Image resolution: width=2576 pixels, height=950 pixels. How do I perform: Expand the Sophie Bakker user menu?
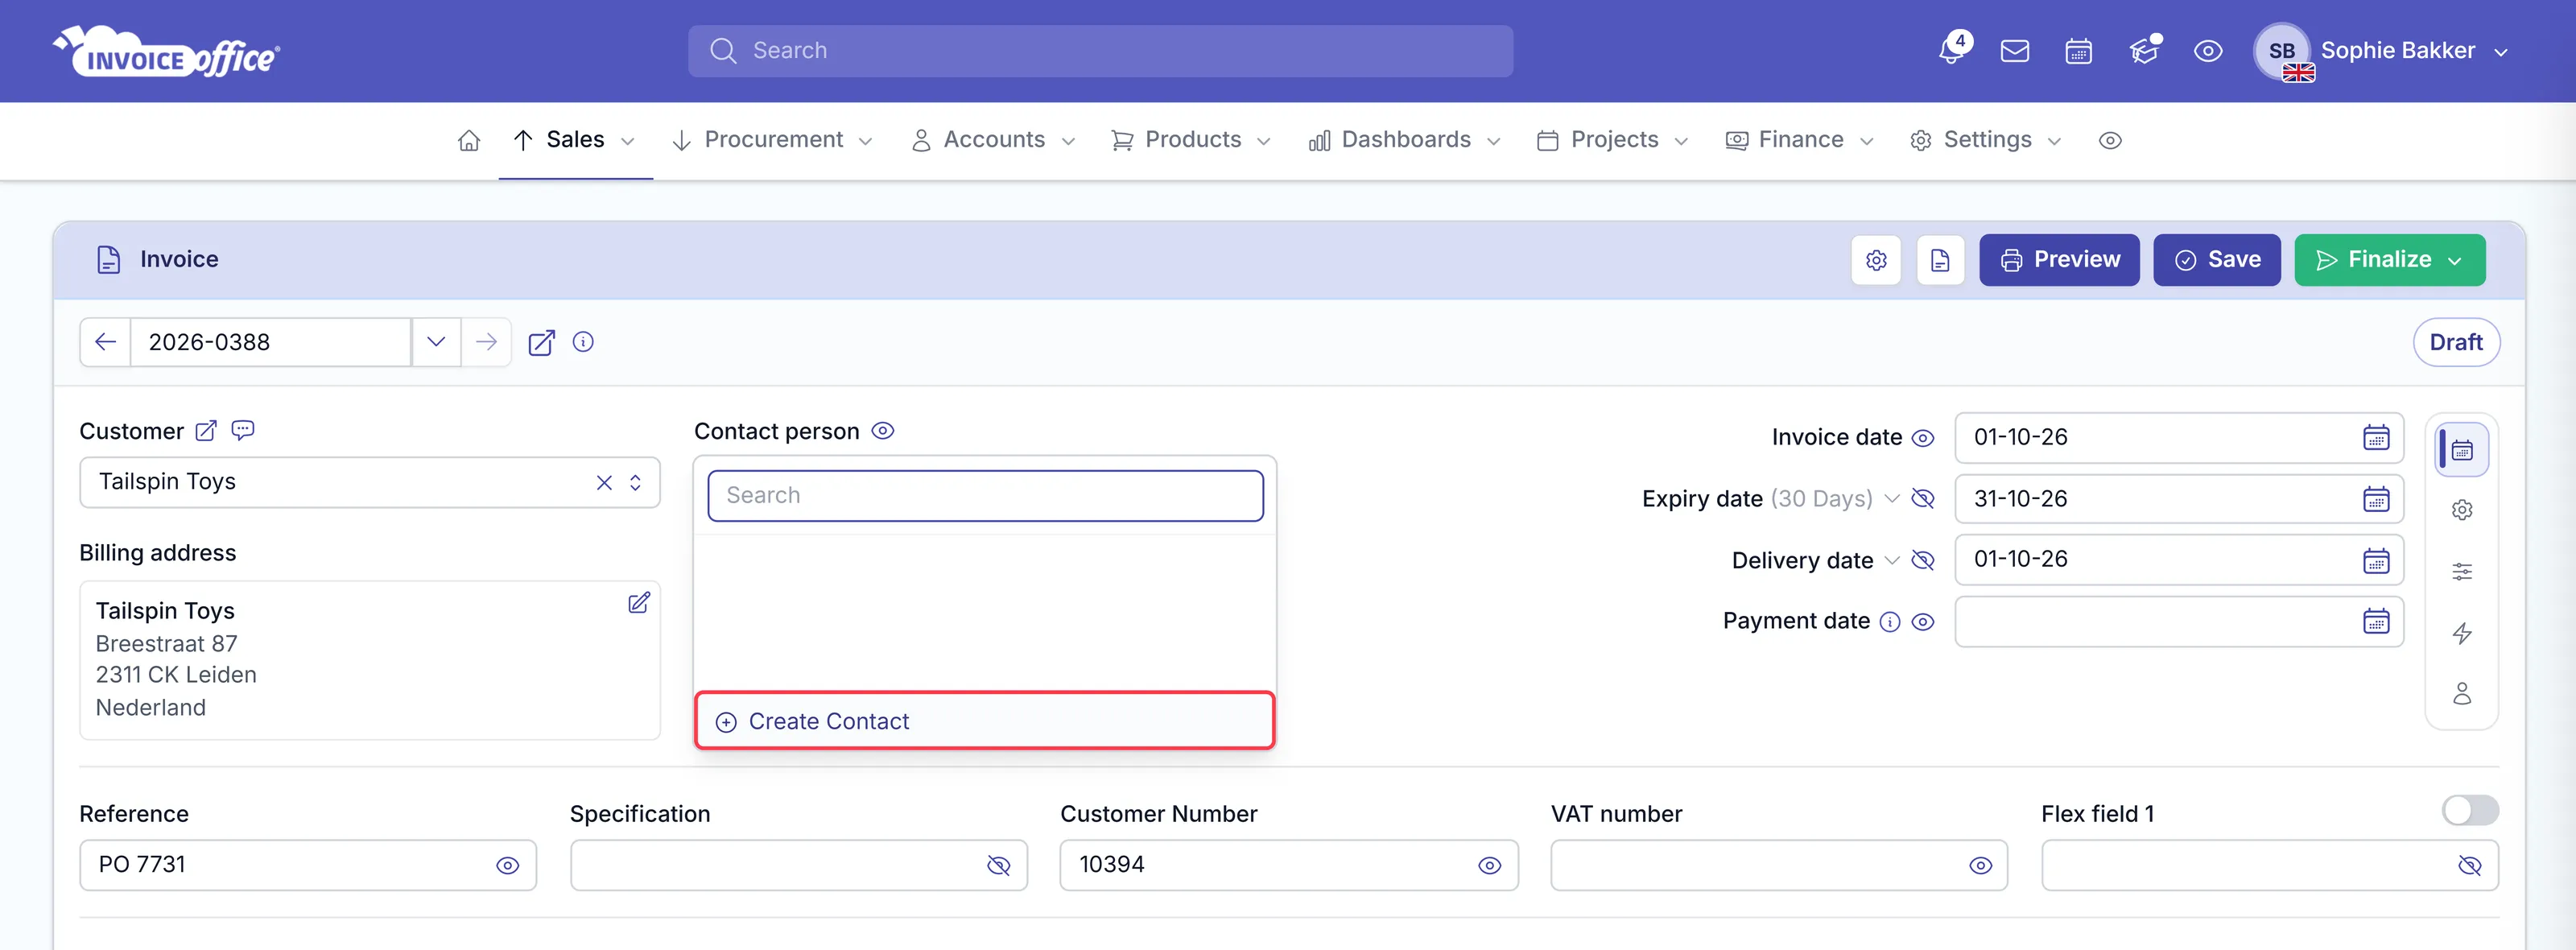click(x=2500, y=52)
